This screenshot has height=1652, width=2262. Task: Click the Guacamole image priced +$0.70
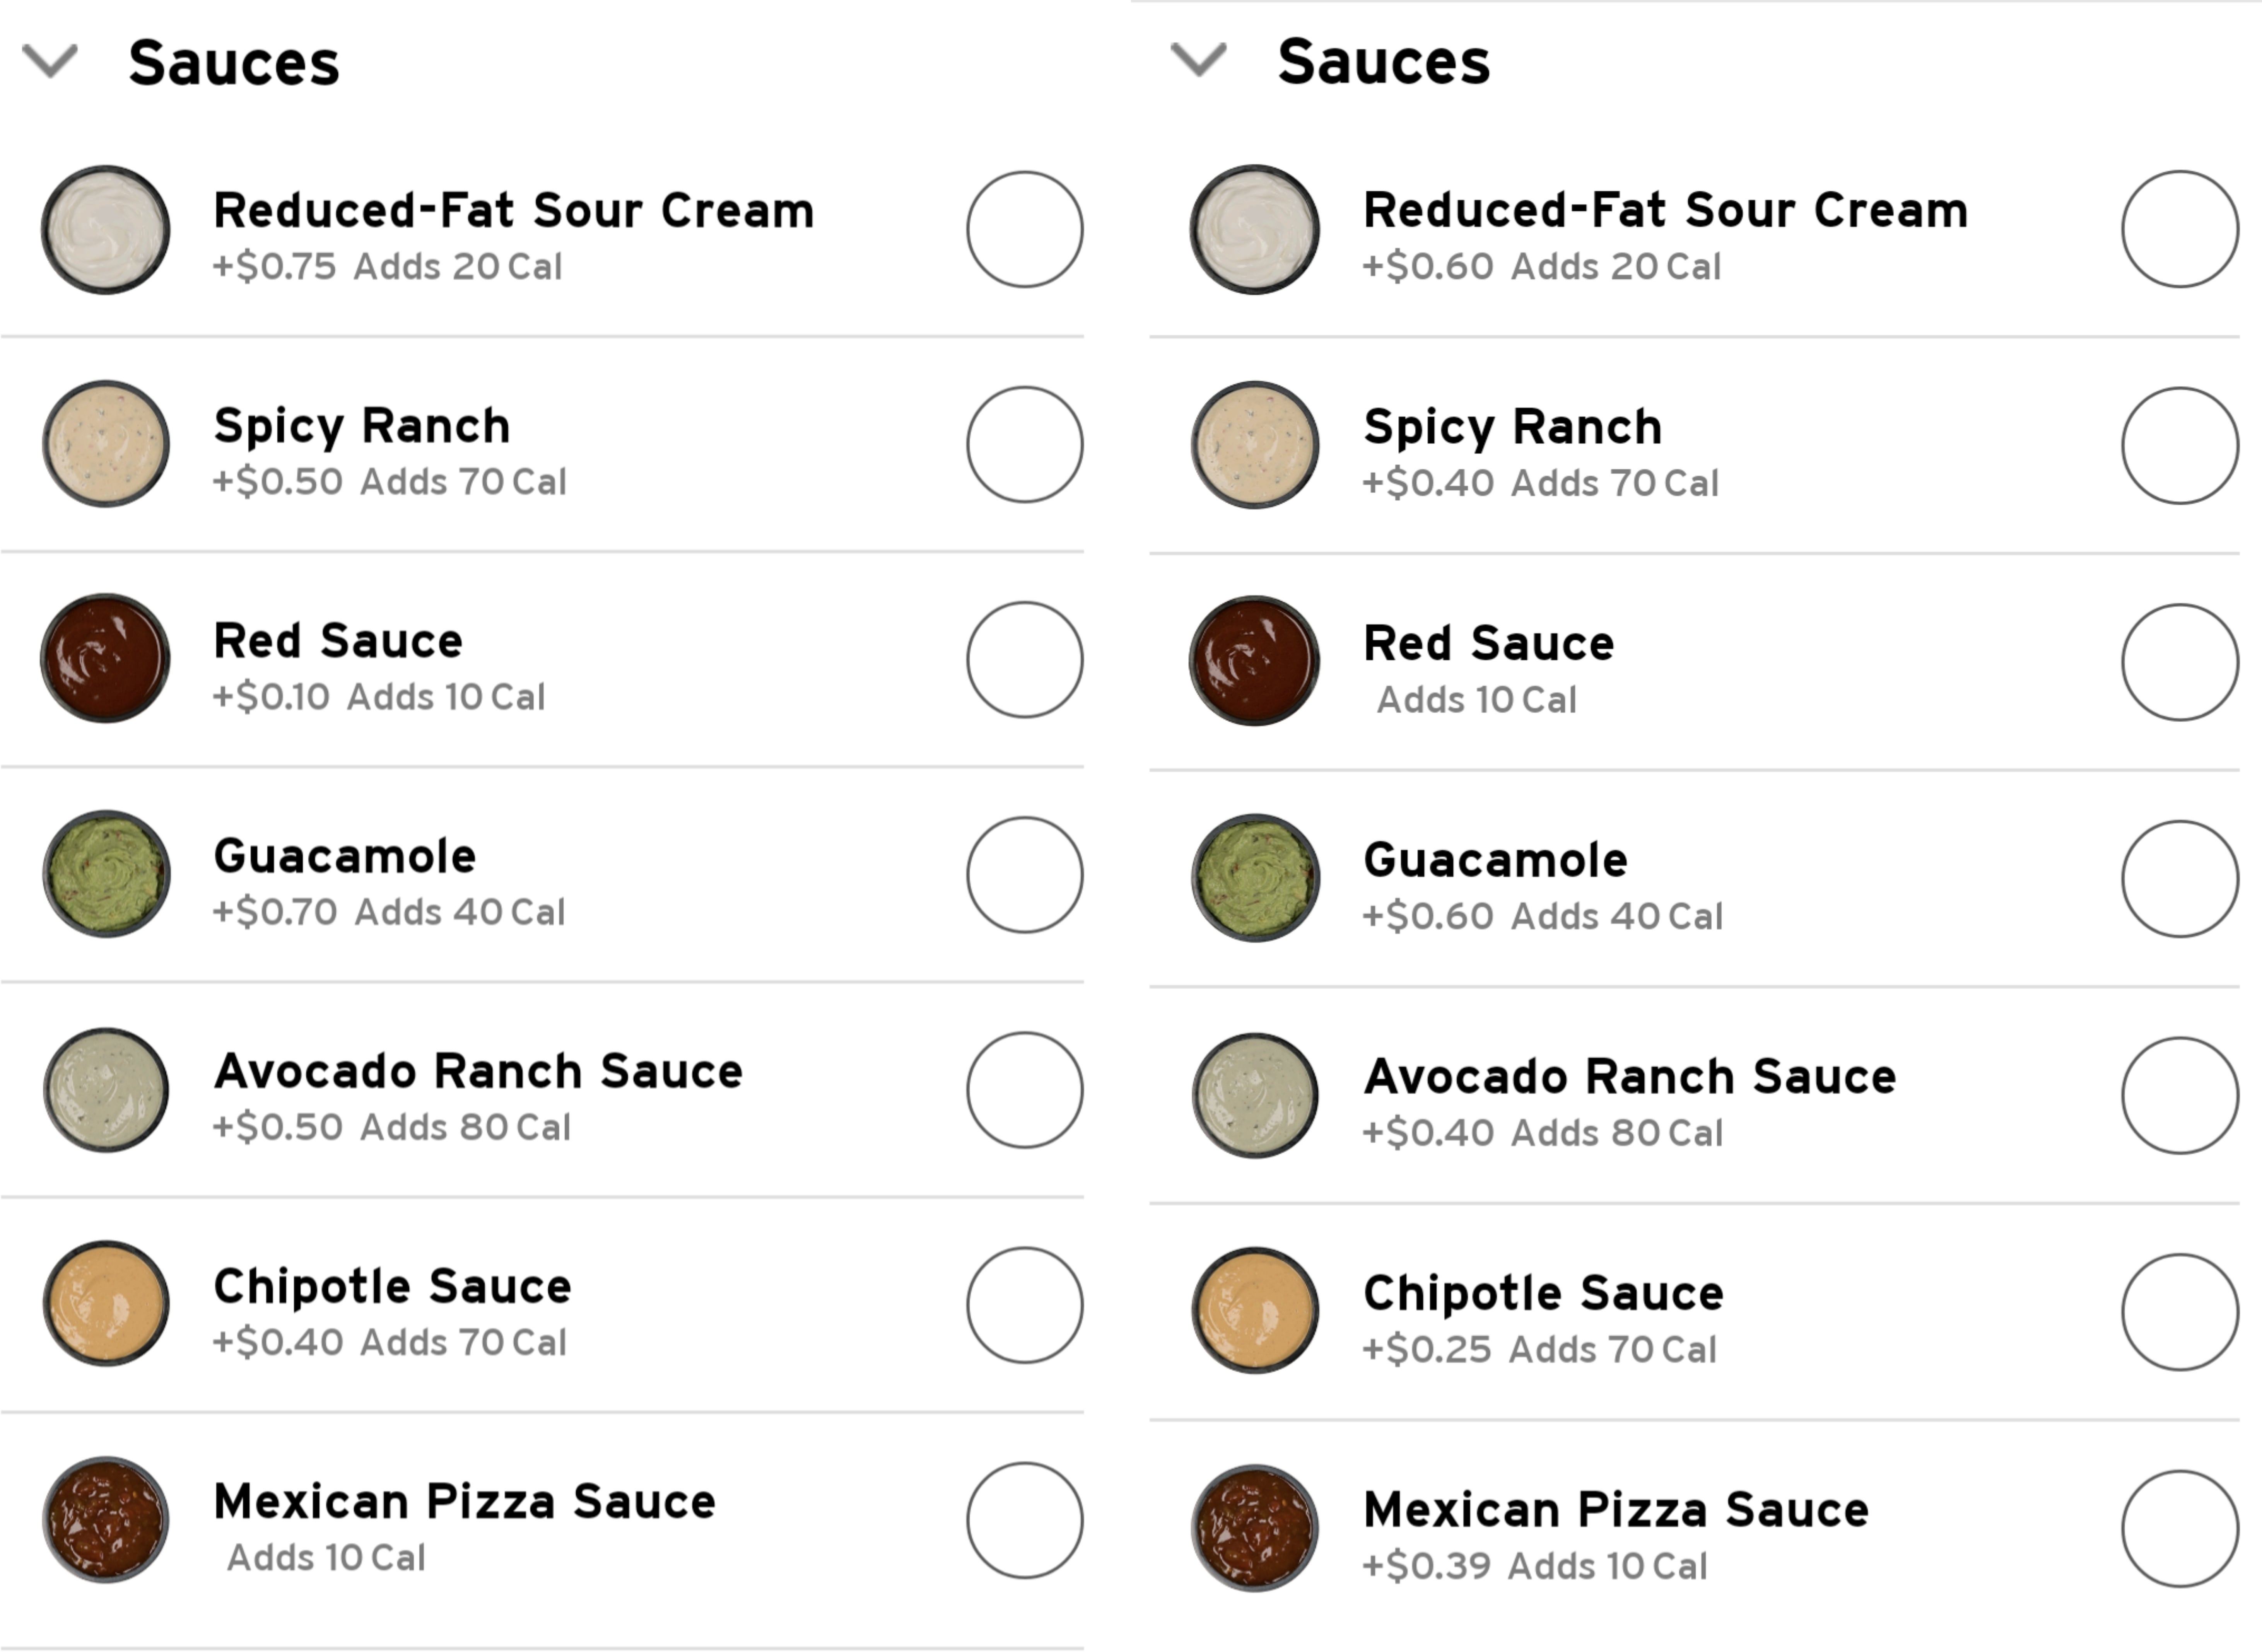click(x=105, y=874)
